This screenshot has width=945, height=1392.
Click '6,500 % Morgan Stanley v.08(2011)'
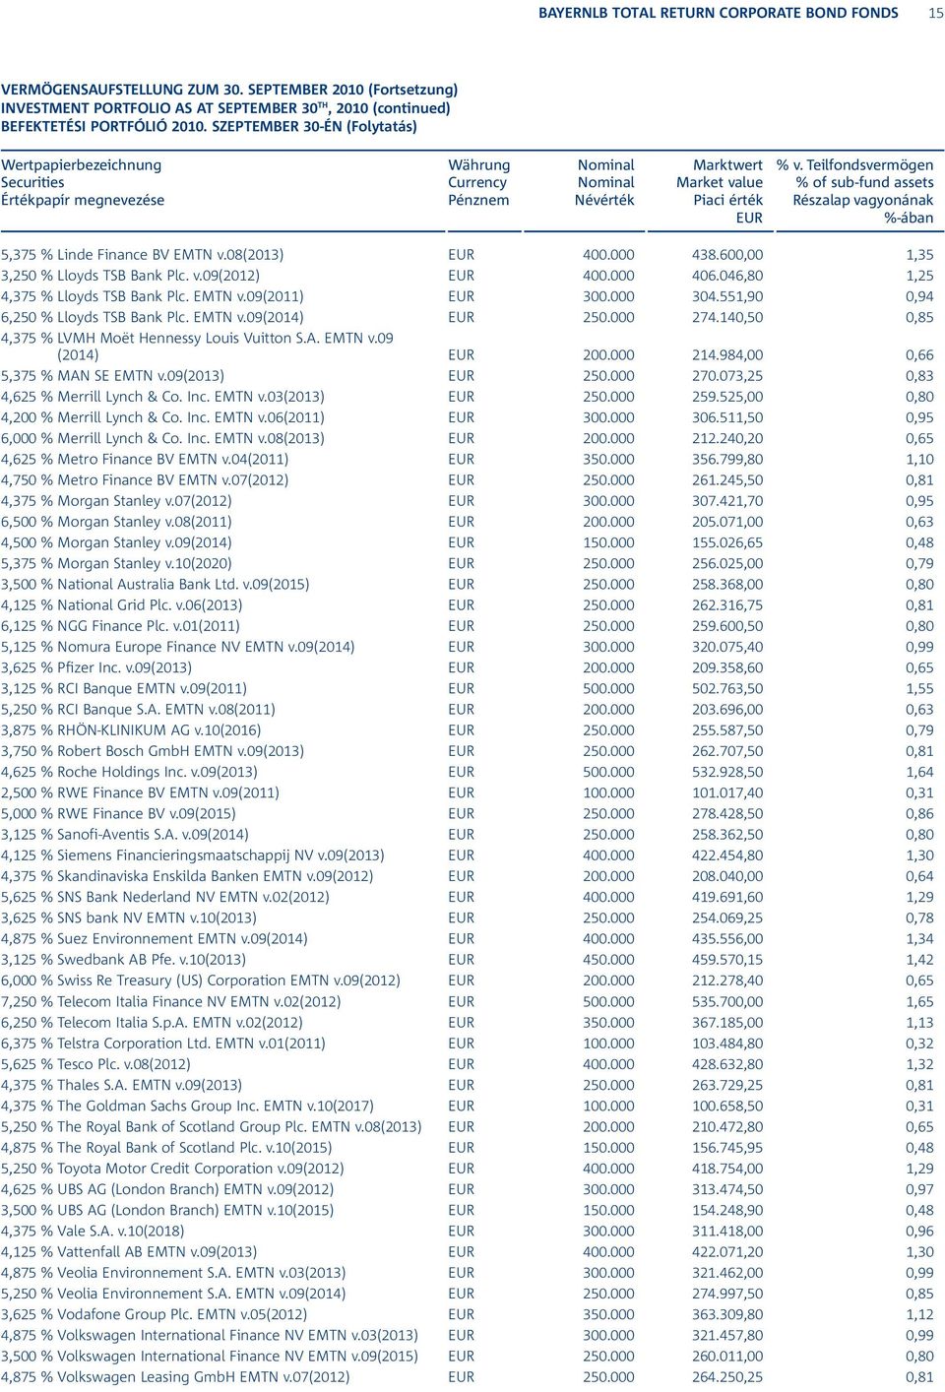[116, 522]
